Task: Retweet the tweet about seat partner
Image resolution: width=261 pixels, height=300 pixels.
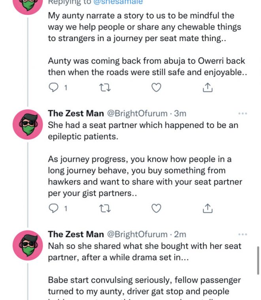Action: click(105, 208)
